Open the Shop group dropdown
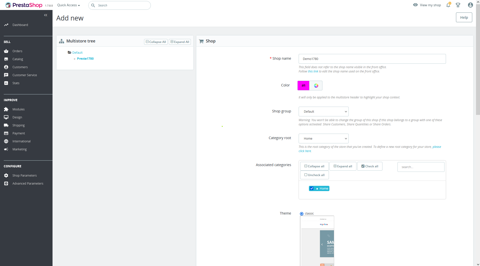This screenshot has height=266, width=480. tap(323, 111)
